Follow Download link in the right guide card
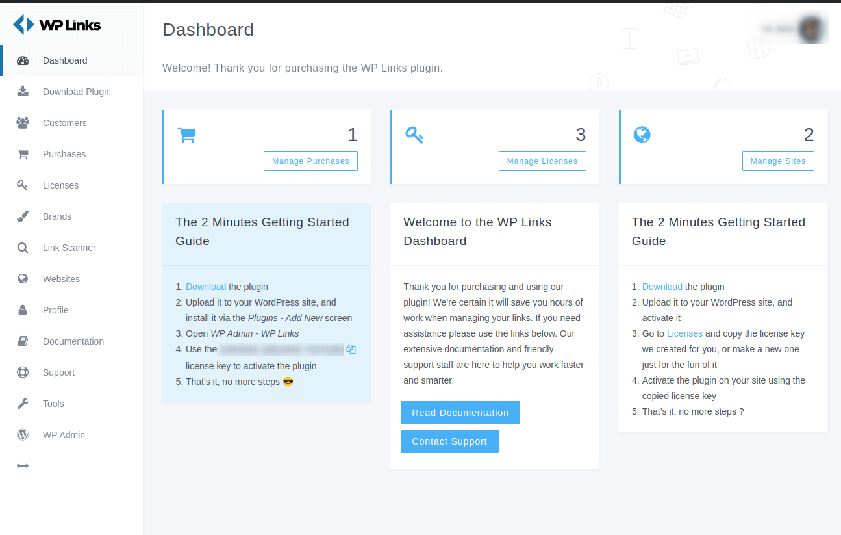The image size is (841, 535). (x=662, y=287)
